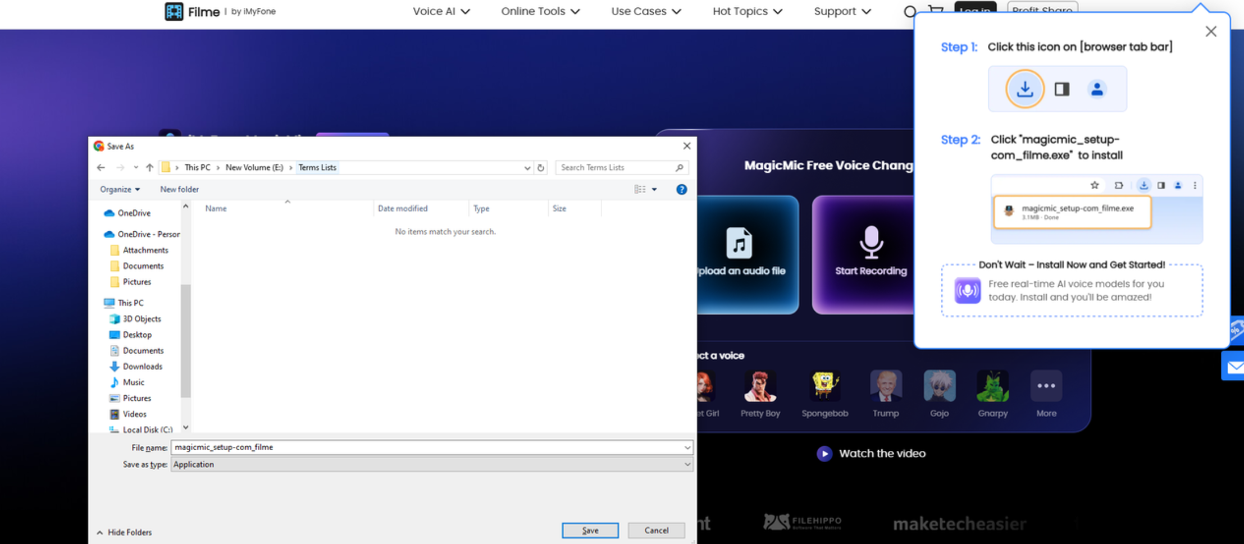Open the Use Cases menu
1244x544 pixels.
646,11
